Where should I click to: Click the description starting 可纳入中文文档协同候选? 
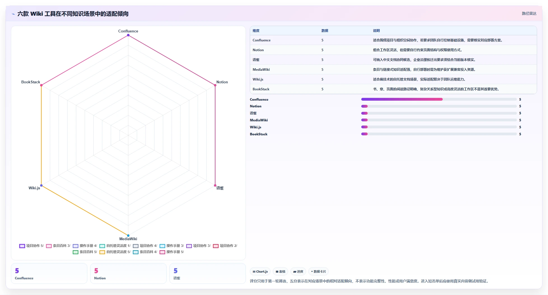click(425, 60)
